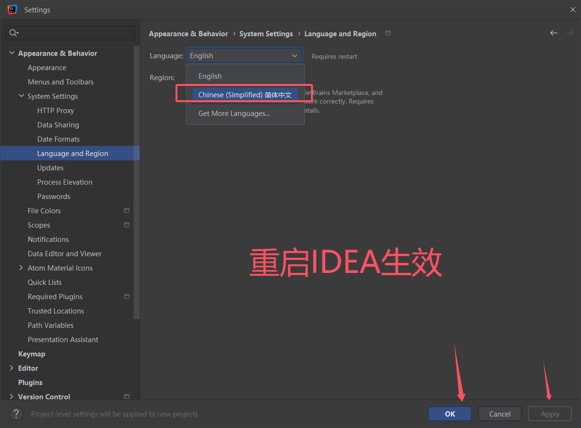581x428 pixels.
Task: Confirm settings with the OK button
Action: coord(450,414)
